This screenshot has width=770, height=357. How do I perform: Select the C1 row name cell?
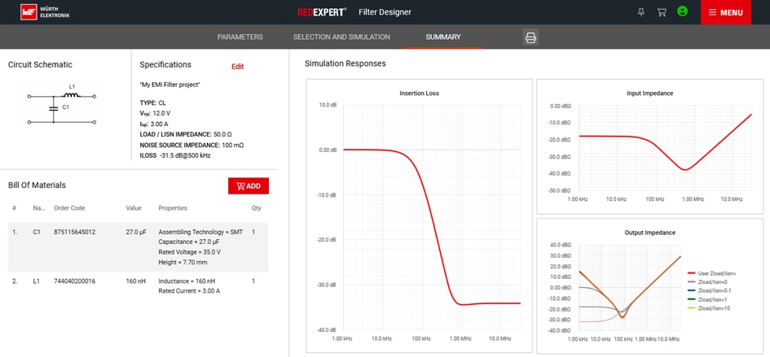[37, 232]
